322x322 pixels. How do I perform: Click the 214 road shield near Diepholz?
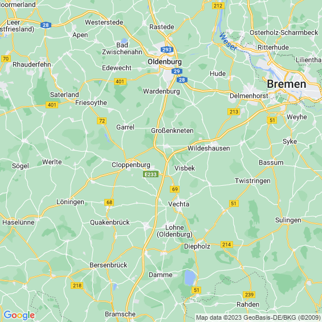click(226, 244)
